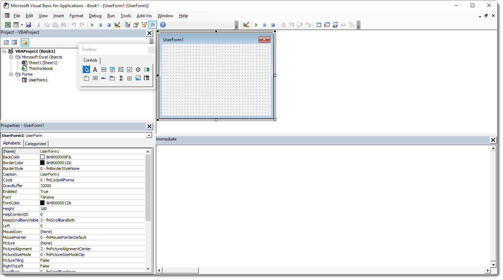The width and height of the screenshot is (503, 280).
Task: Switch to the Categorized properties tab
Action: coord(36,144)
